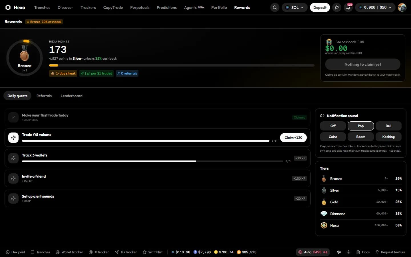Viewport: 411px width, 257px height.
Task: Click the Bronze medal icon in Tiers
Action: 324,179
